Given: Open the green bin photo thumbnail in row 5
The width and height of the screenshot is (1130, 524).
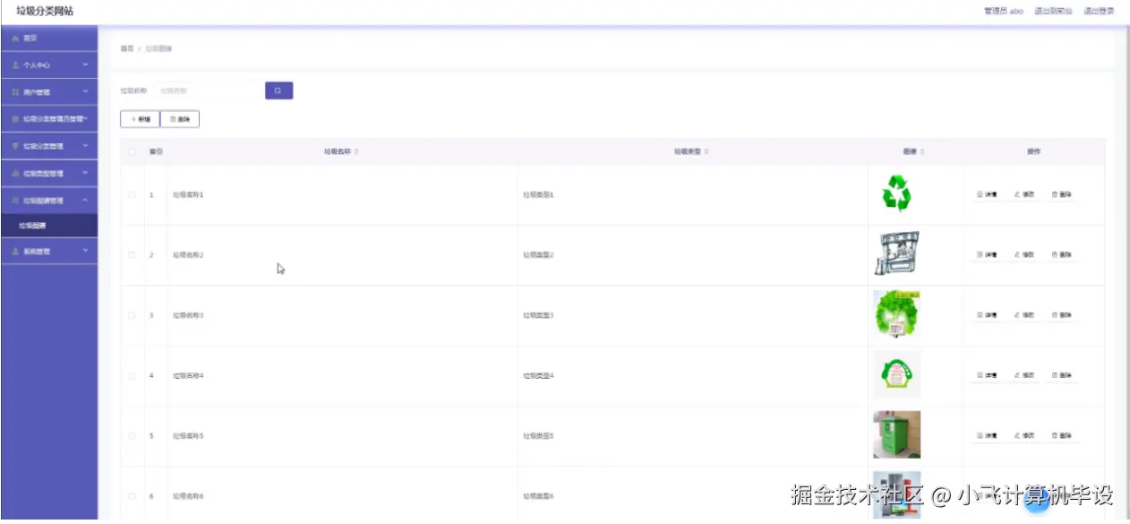Looking at the screenshot, I should coord(896,434).
